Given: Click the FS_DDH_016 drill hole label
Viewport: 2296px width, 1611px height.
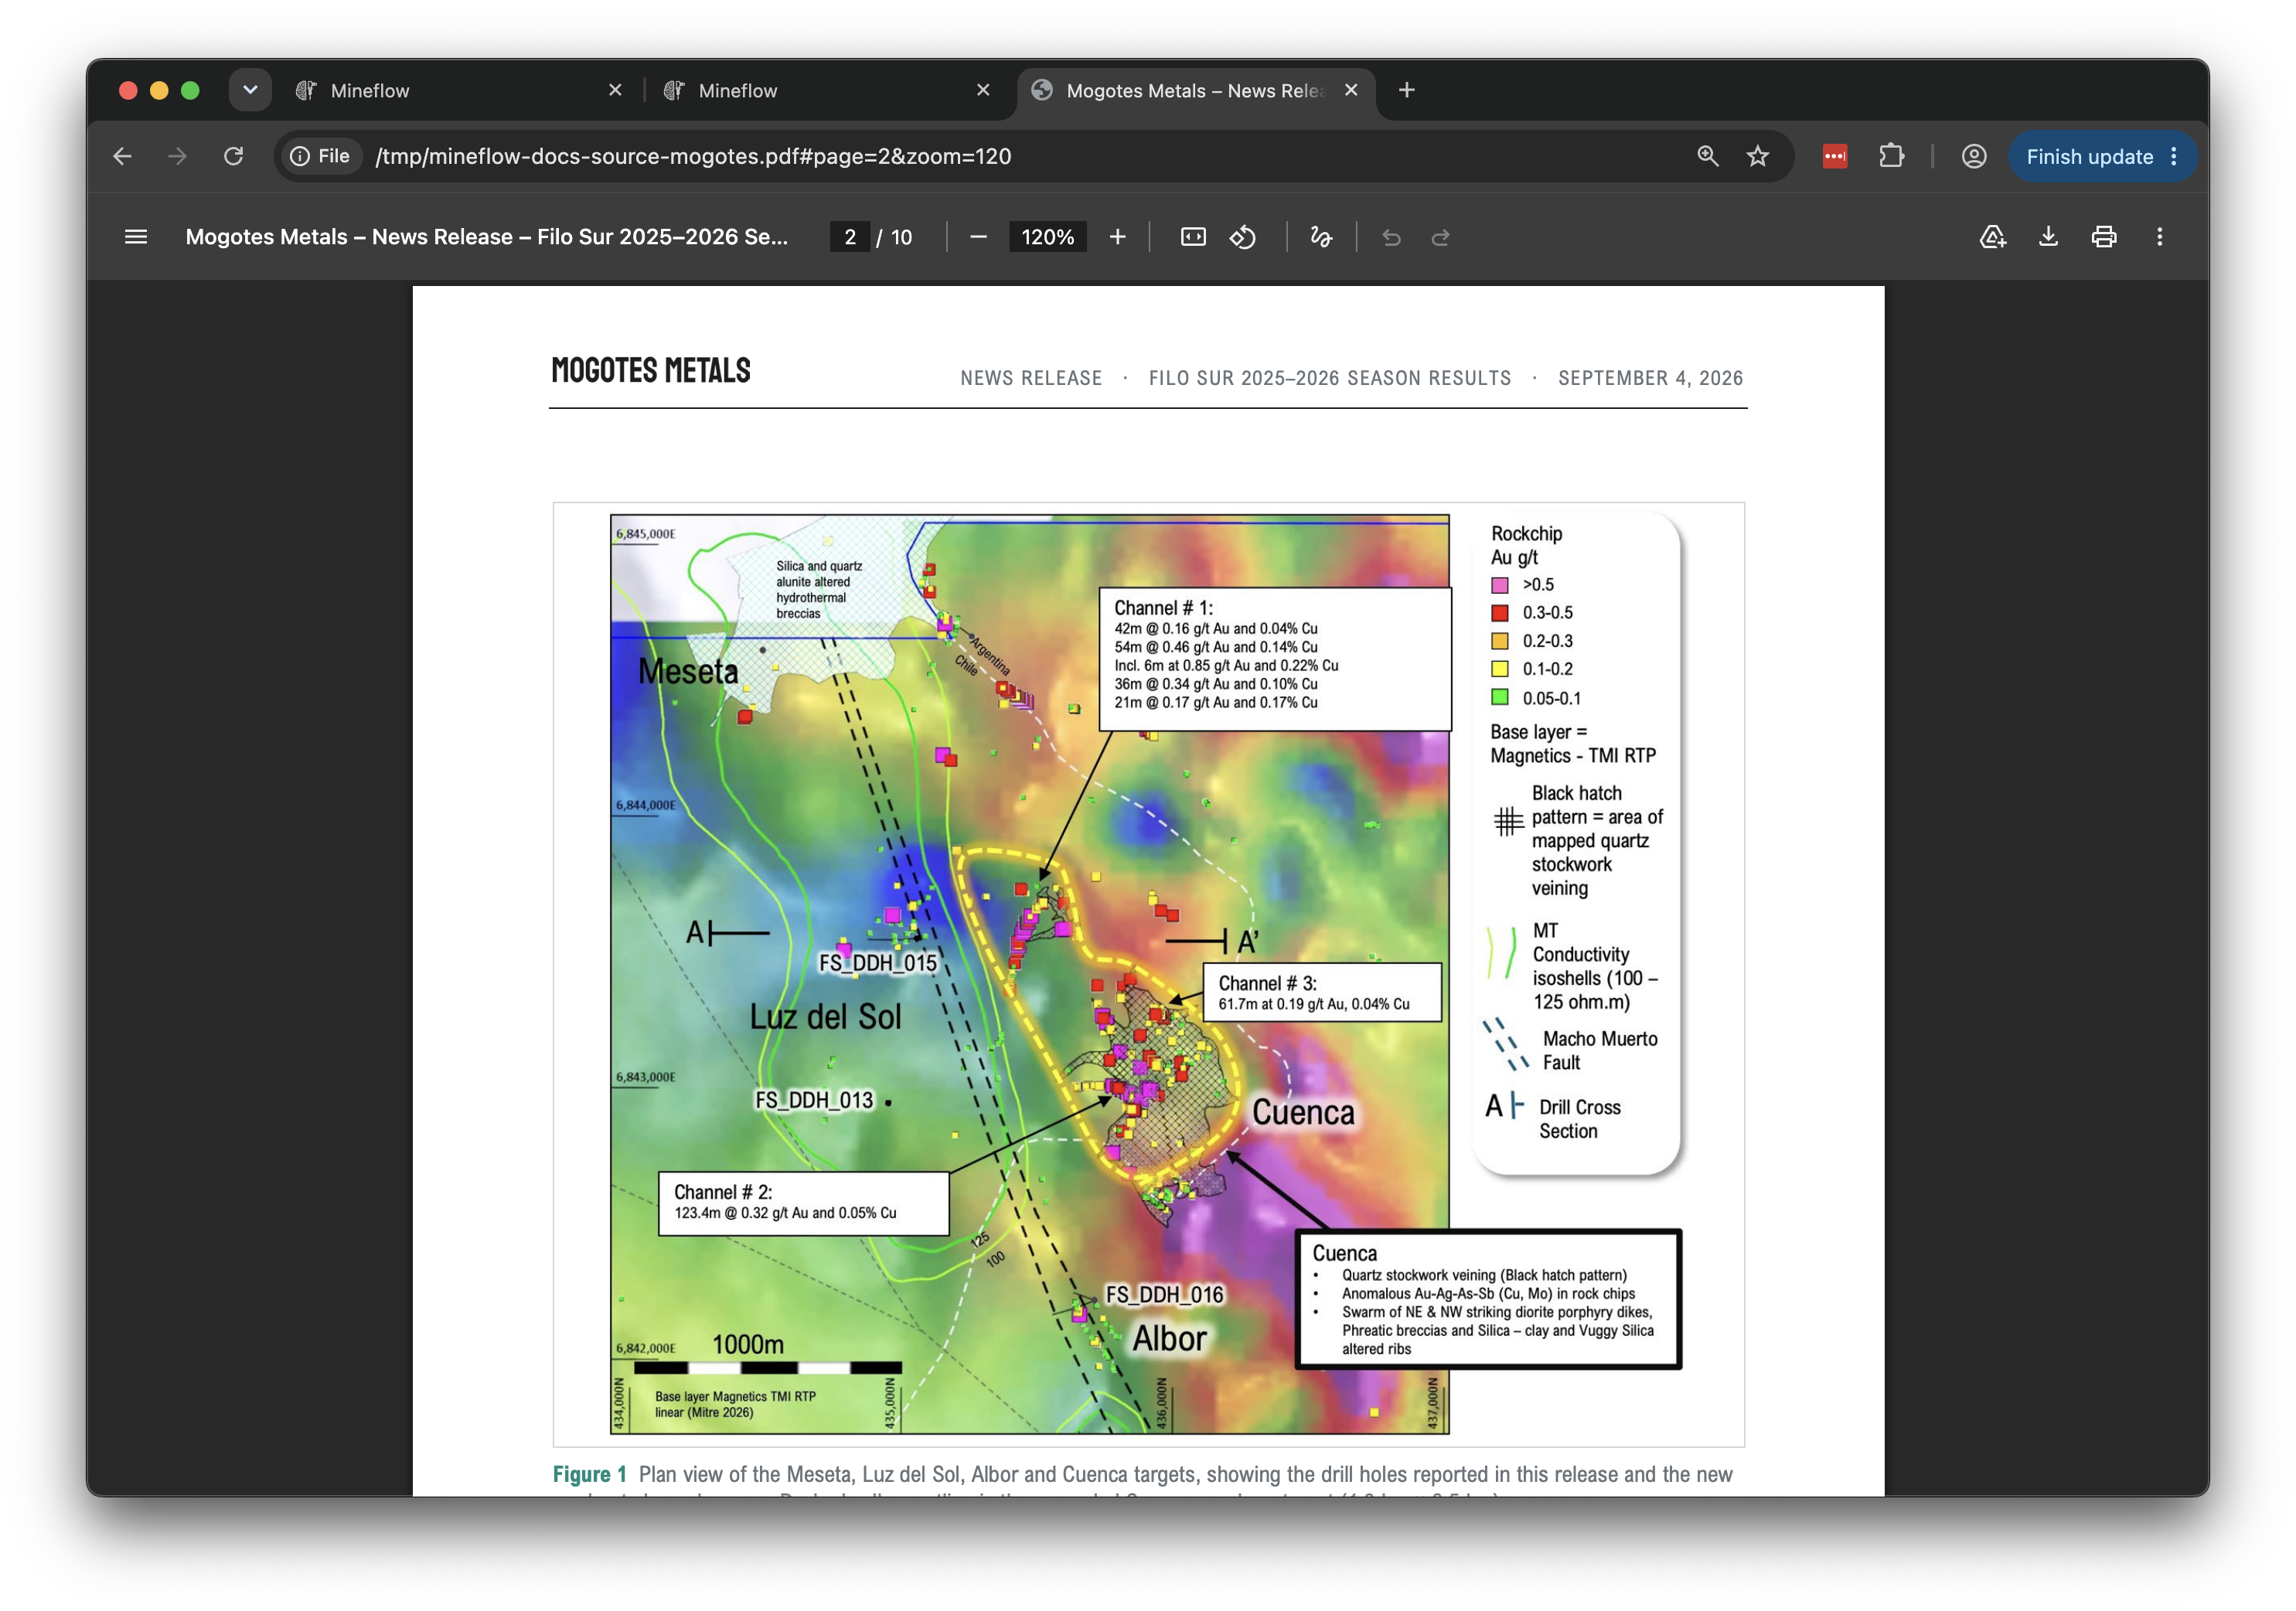Looking at the screenshot, I should pyautogui.click(x=1164, y=1295).
